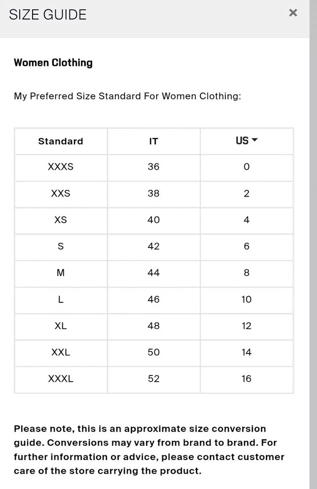Select the M standard size cell

click(61, 273)
